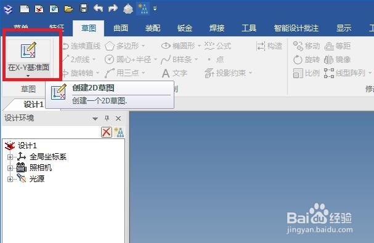Open quick access toolbar customize dropdown

[155, 9]
